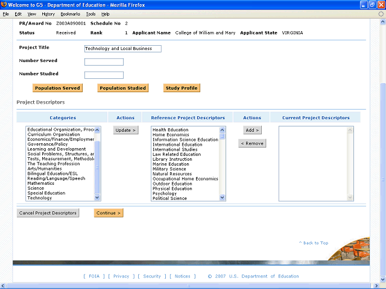
Task: Click Categories list scroll-down arrow
Action: tap(98, 197)
